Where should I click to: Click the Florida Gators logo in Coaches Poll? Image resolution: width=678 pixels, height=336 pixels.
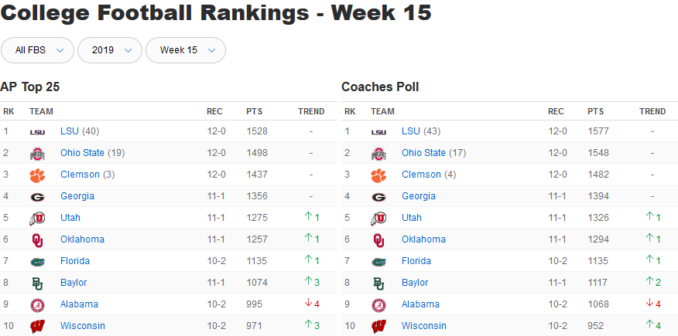378,261
